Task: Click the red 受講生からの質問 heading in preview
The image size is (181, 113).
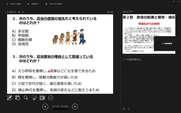Action: point(149,24)
